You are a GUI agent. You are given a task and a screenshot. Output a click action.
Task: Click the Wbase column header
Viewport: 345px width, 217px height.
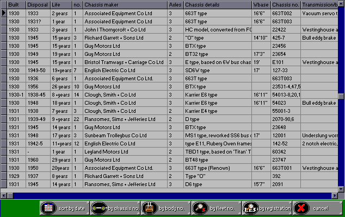261,4
